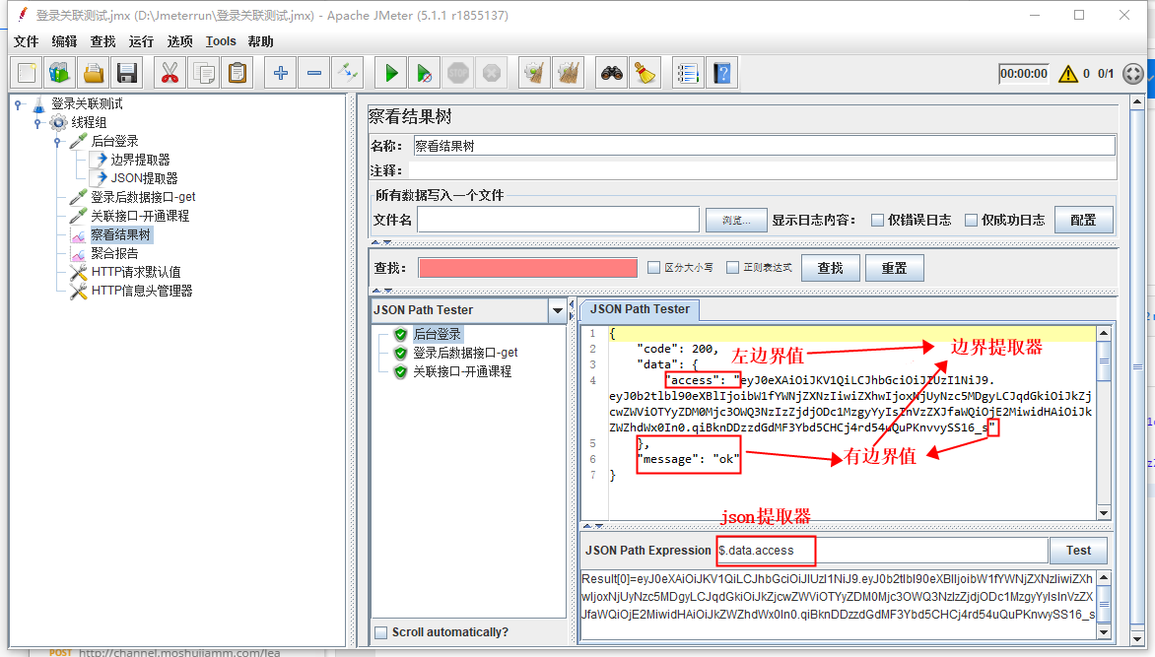The image size is (1155, 657).
Task: Toggle the 仅错误日志 checkbox
Action: click(x=877, y=221)
